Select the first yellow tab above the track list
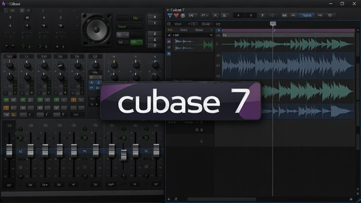The image size is (361, 203). (x=170, y=30)
